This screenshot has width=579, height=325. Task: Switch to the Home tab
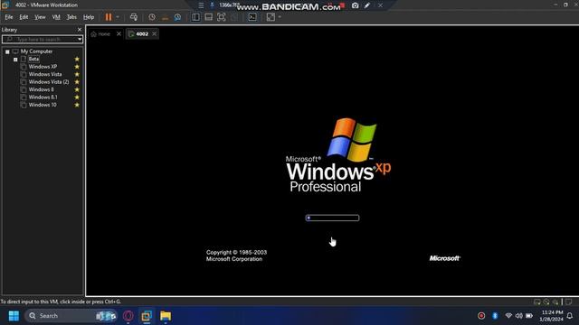tap(100, 34)
